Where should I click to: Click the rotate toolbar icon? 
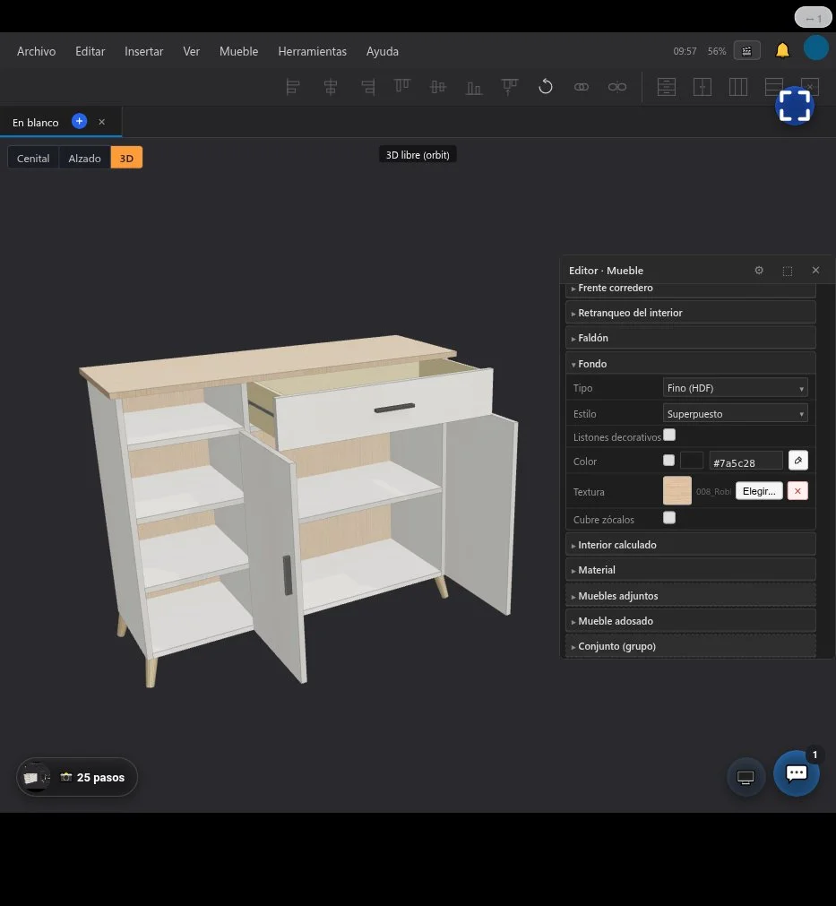[546, 87]
